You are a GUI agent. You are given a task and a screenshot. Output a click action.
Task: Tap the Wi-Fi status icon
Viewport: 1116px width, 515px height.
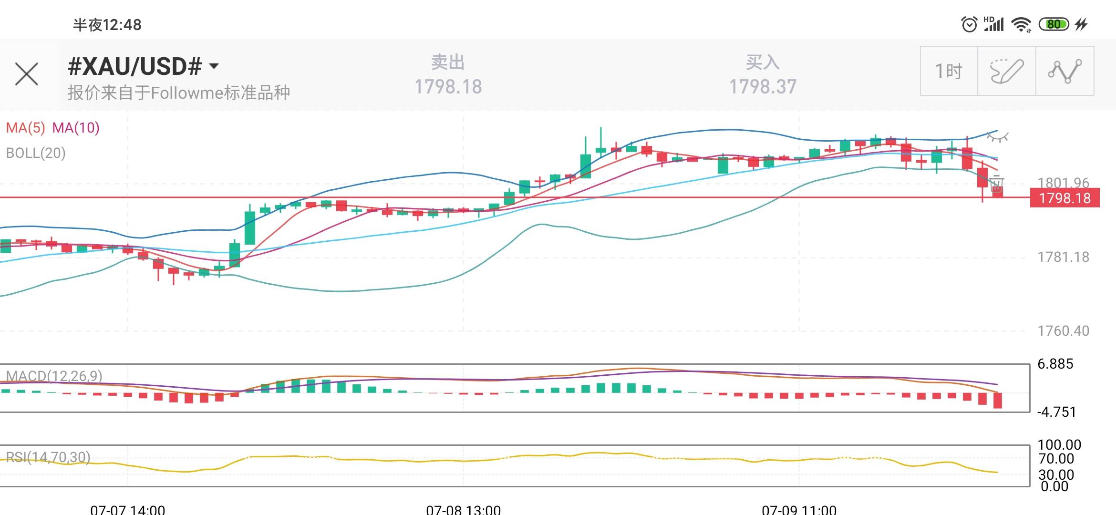click(1022, 24)
